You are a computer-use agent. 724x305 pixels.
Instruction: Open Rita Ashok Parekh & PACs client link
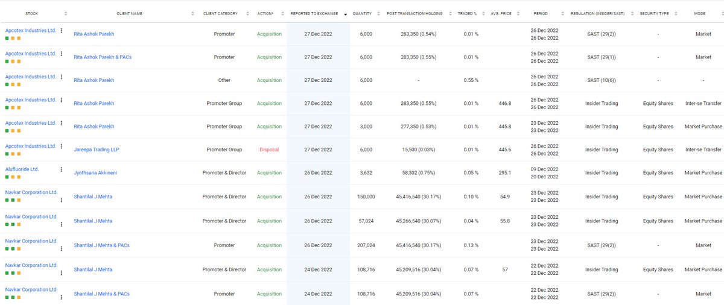coord(103,57)
